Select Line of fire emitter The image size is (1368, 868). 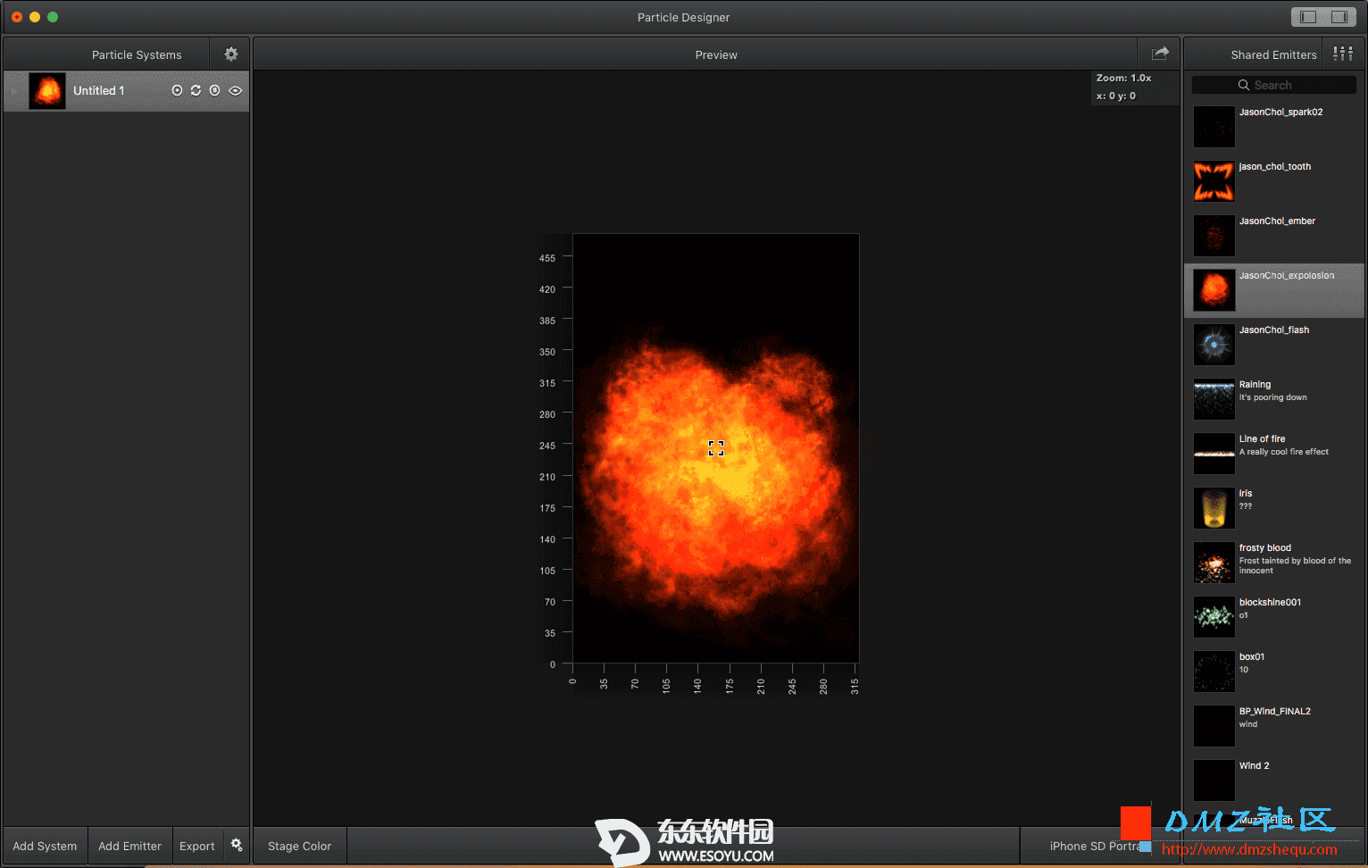coord(1274,454)
